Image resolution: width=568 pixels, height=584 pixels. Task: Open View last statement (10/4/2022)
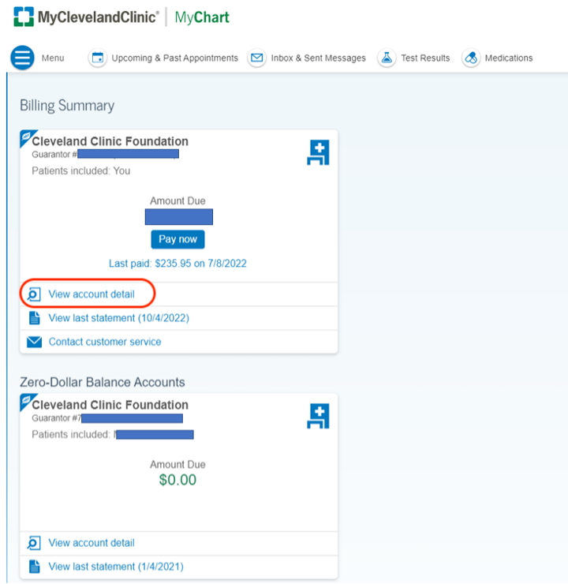click(x=119, y=318)
